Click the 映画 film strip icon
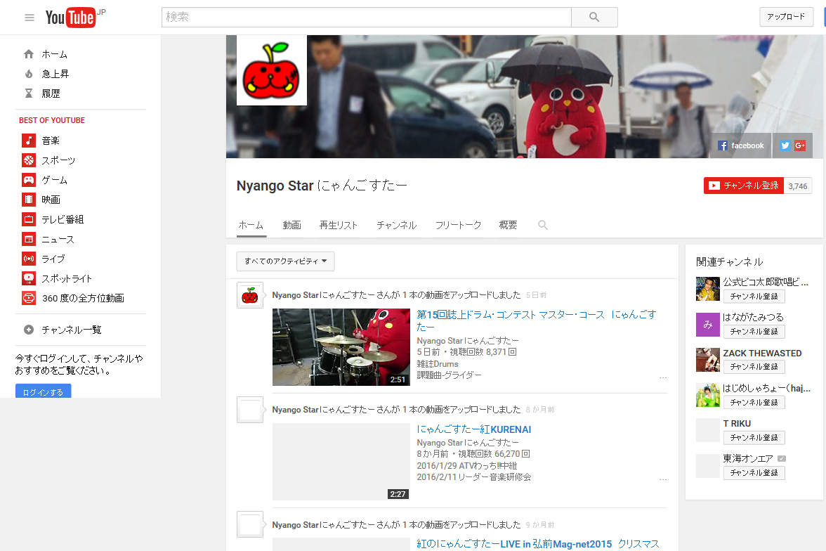The height and width of the screenshot is (551, 826). coord(28,200)
